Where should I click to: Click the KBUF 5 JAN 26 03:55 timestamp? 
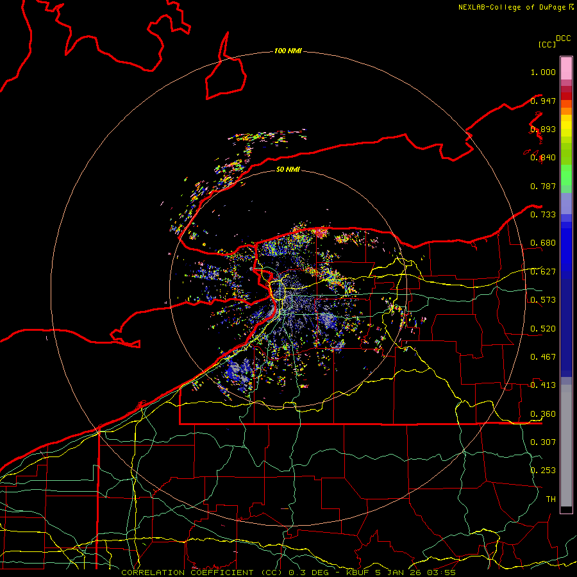click(401, 573)
